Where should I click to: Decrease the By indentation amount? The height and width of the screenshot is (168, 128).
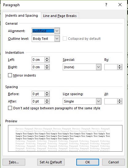(x=119, y=68)
